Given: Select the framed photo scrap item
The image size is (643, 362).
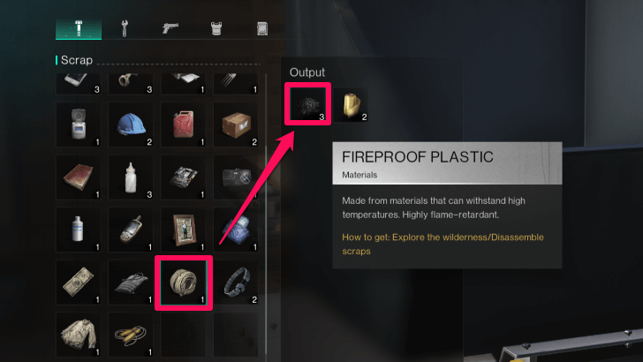Looking at the screenshot, I should coord(183,230).
